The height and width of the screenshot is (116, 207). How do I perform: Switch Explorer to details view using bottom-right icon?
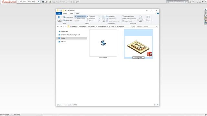(155, 105)
